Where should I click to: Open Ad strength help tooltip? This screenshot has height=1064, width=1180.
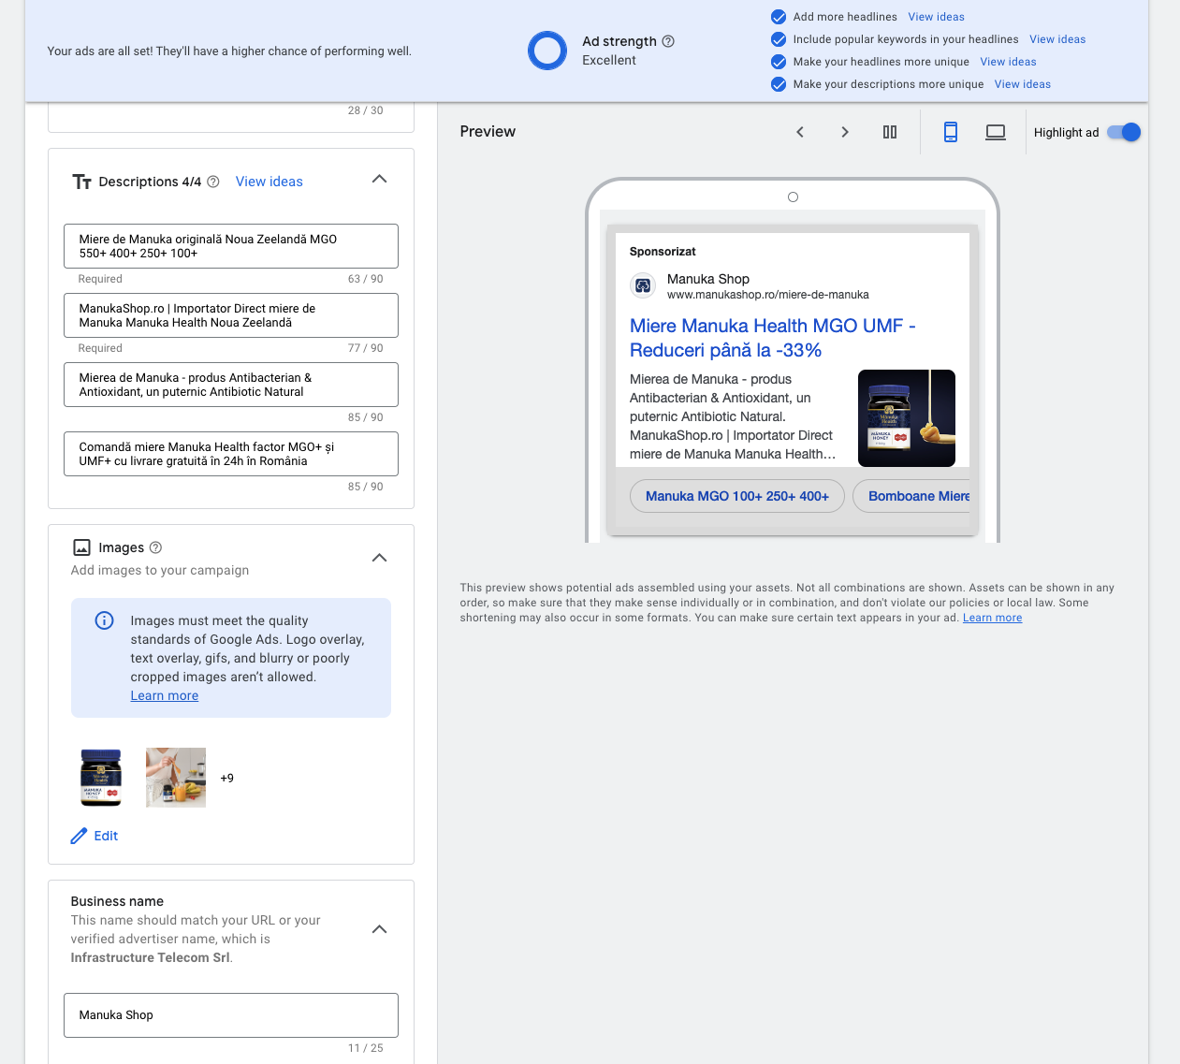click(668, 41)
